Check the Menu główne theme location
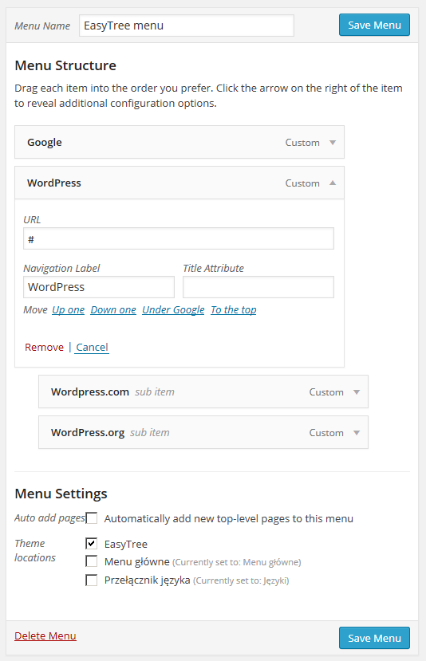426x661 pixels. (92, 561)
